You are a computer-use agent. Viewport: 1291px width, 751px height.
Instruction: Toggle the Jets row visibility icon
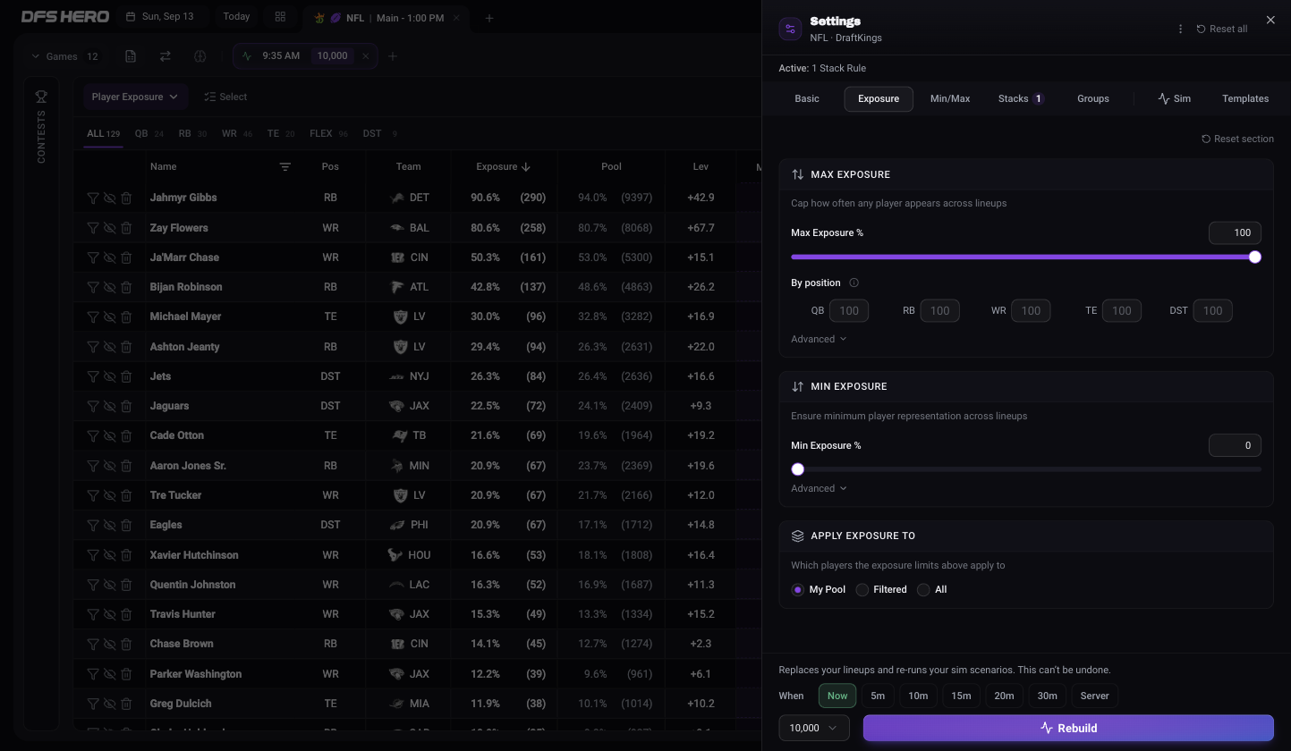point(109,376)
